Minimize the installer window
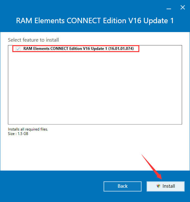This screenshot has height=202, width=190. coord(169,9)
